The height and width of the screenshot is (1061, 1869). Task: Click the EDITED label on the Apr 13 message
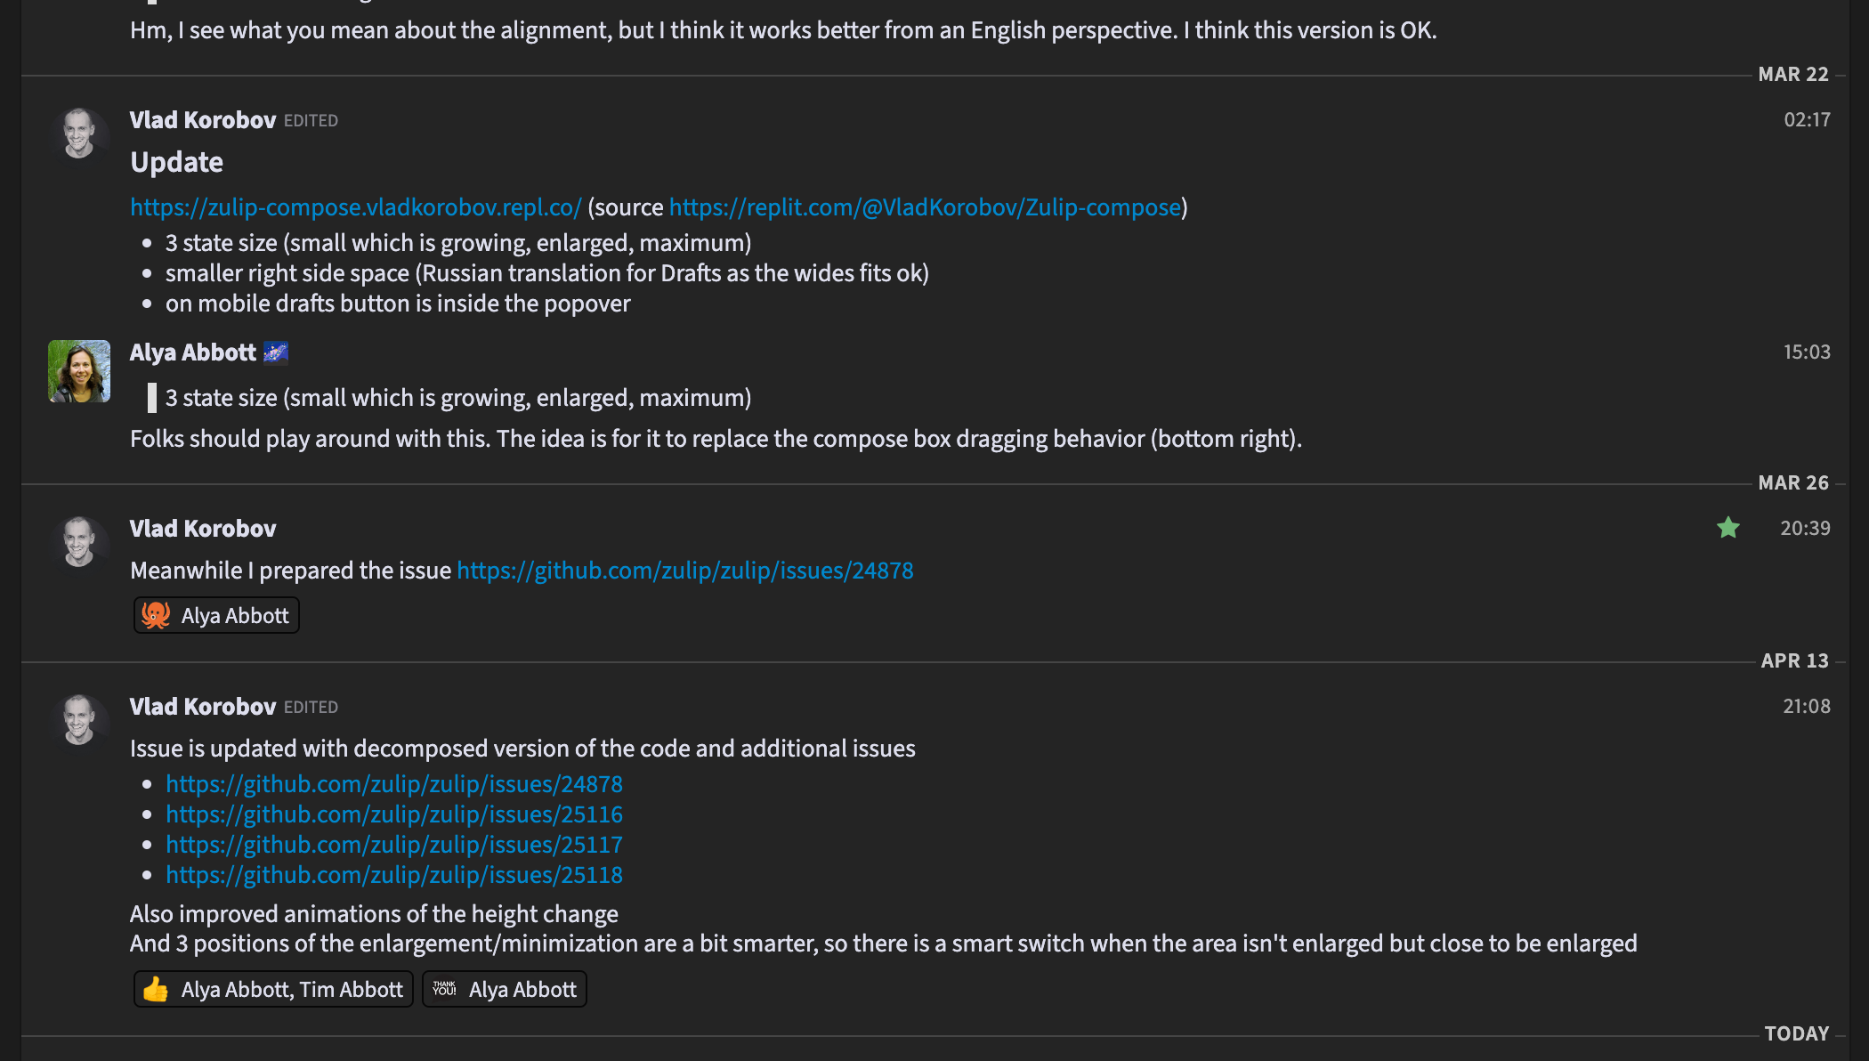(x=311, y=707)
